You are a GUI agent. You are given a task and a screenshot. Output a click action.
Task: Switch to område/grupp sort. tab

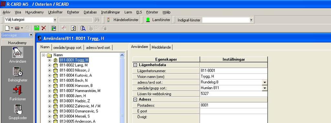tap(68, 48)
